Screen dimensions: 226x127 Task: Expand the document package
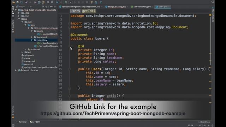point(32,37)
